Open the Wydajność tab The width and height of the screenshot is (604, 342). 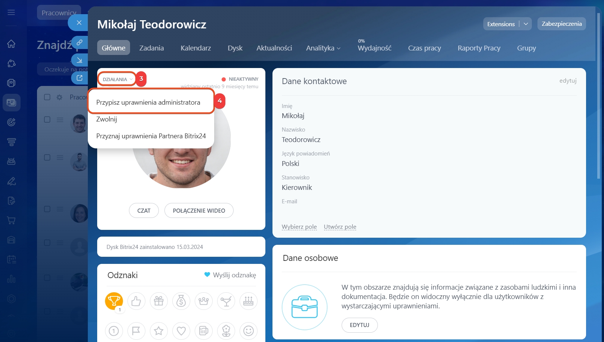tap(375, 48)
